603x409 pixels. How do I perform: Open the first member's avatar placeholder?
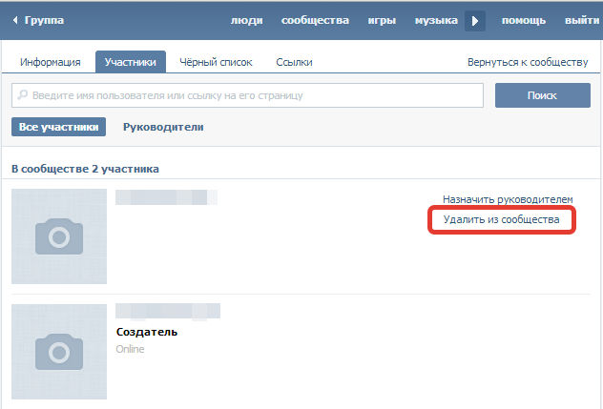pos(59,236)
